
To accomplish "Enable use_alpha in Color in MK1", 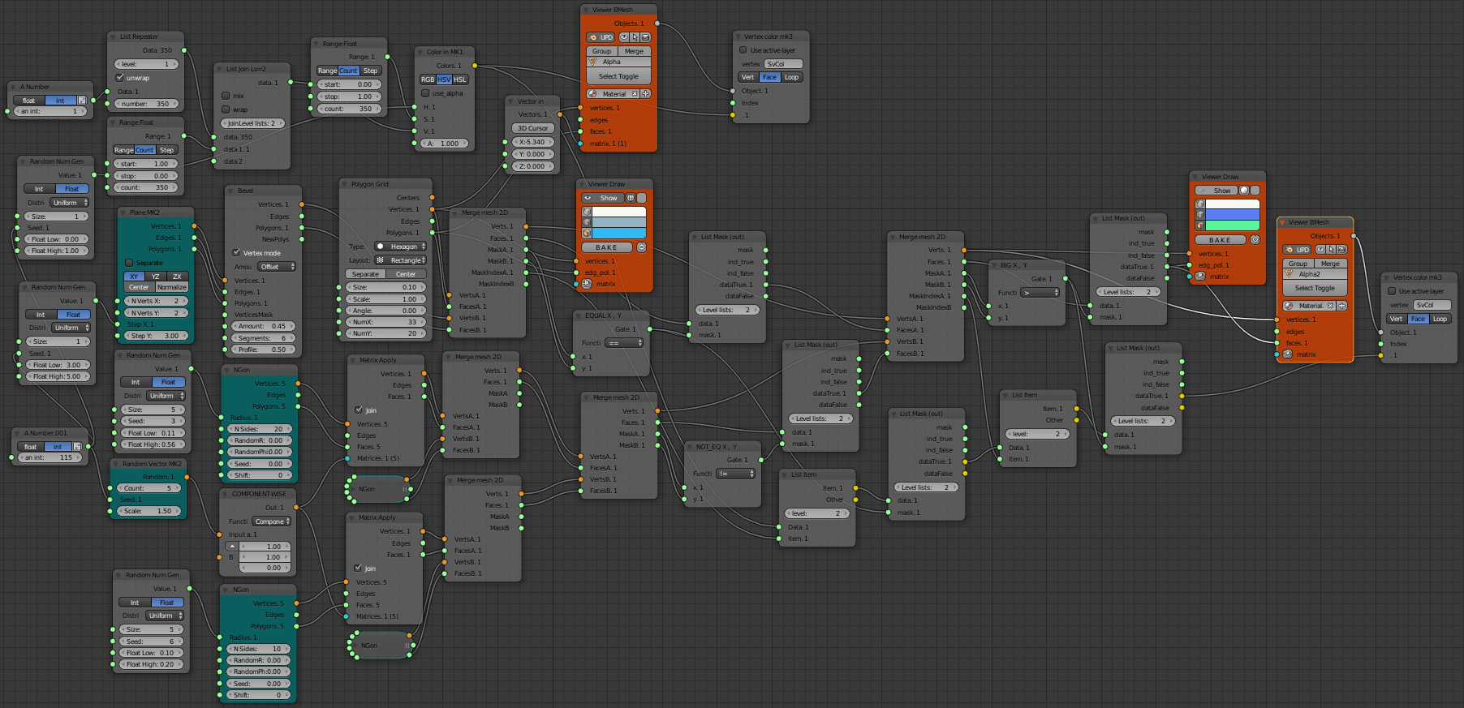I will point(425,93).
